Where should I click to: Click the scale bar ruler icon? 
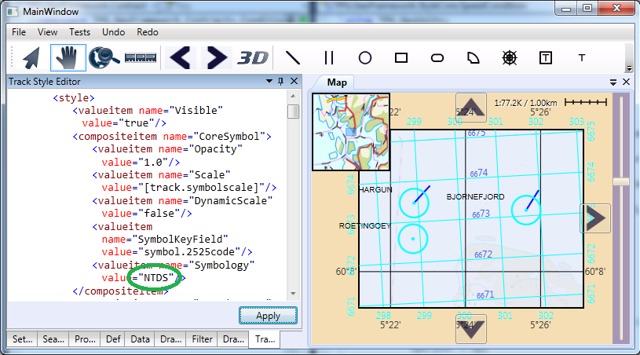pos(141,58)
